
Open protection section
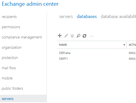click(10, 58)
